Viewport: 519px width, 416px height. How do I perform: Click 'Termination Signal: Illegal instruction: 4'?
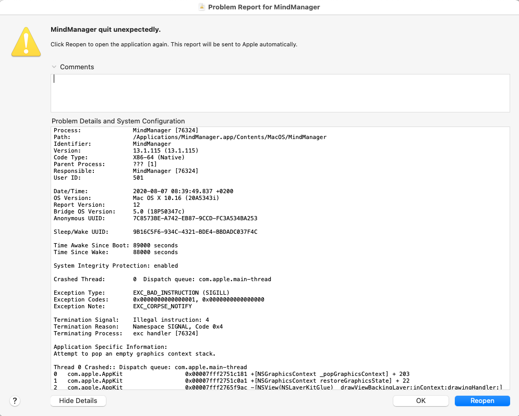(x=131, y=320)
